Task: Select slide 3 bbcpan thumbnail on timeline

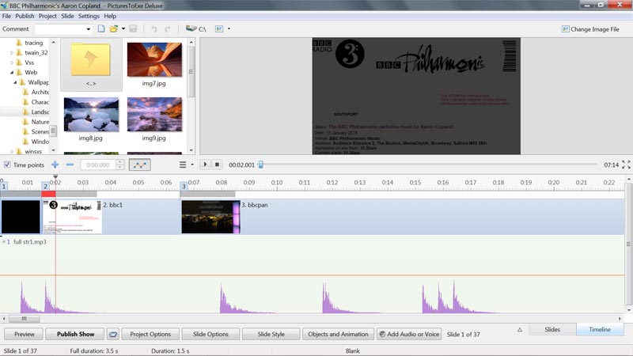Action: pyautogui.click(x=210, y=217)
